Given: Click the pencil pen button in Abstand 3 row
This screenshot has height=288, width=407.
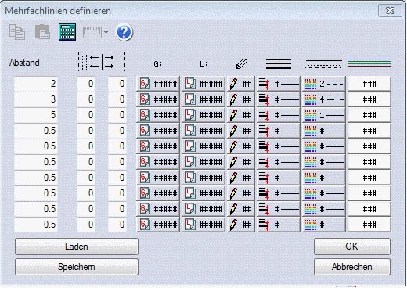Looking at the screenshot, I should click(241, 99).
